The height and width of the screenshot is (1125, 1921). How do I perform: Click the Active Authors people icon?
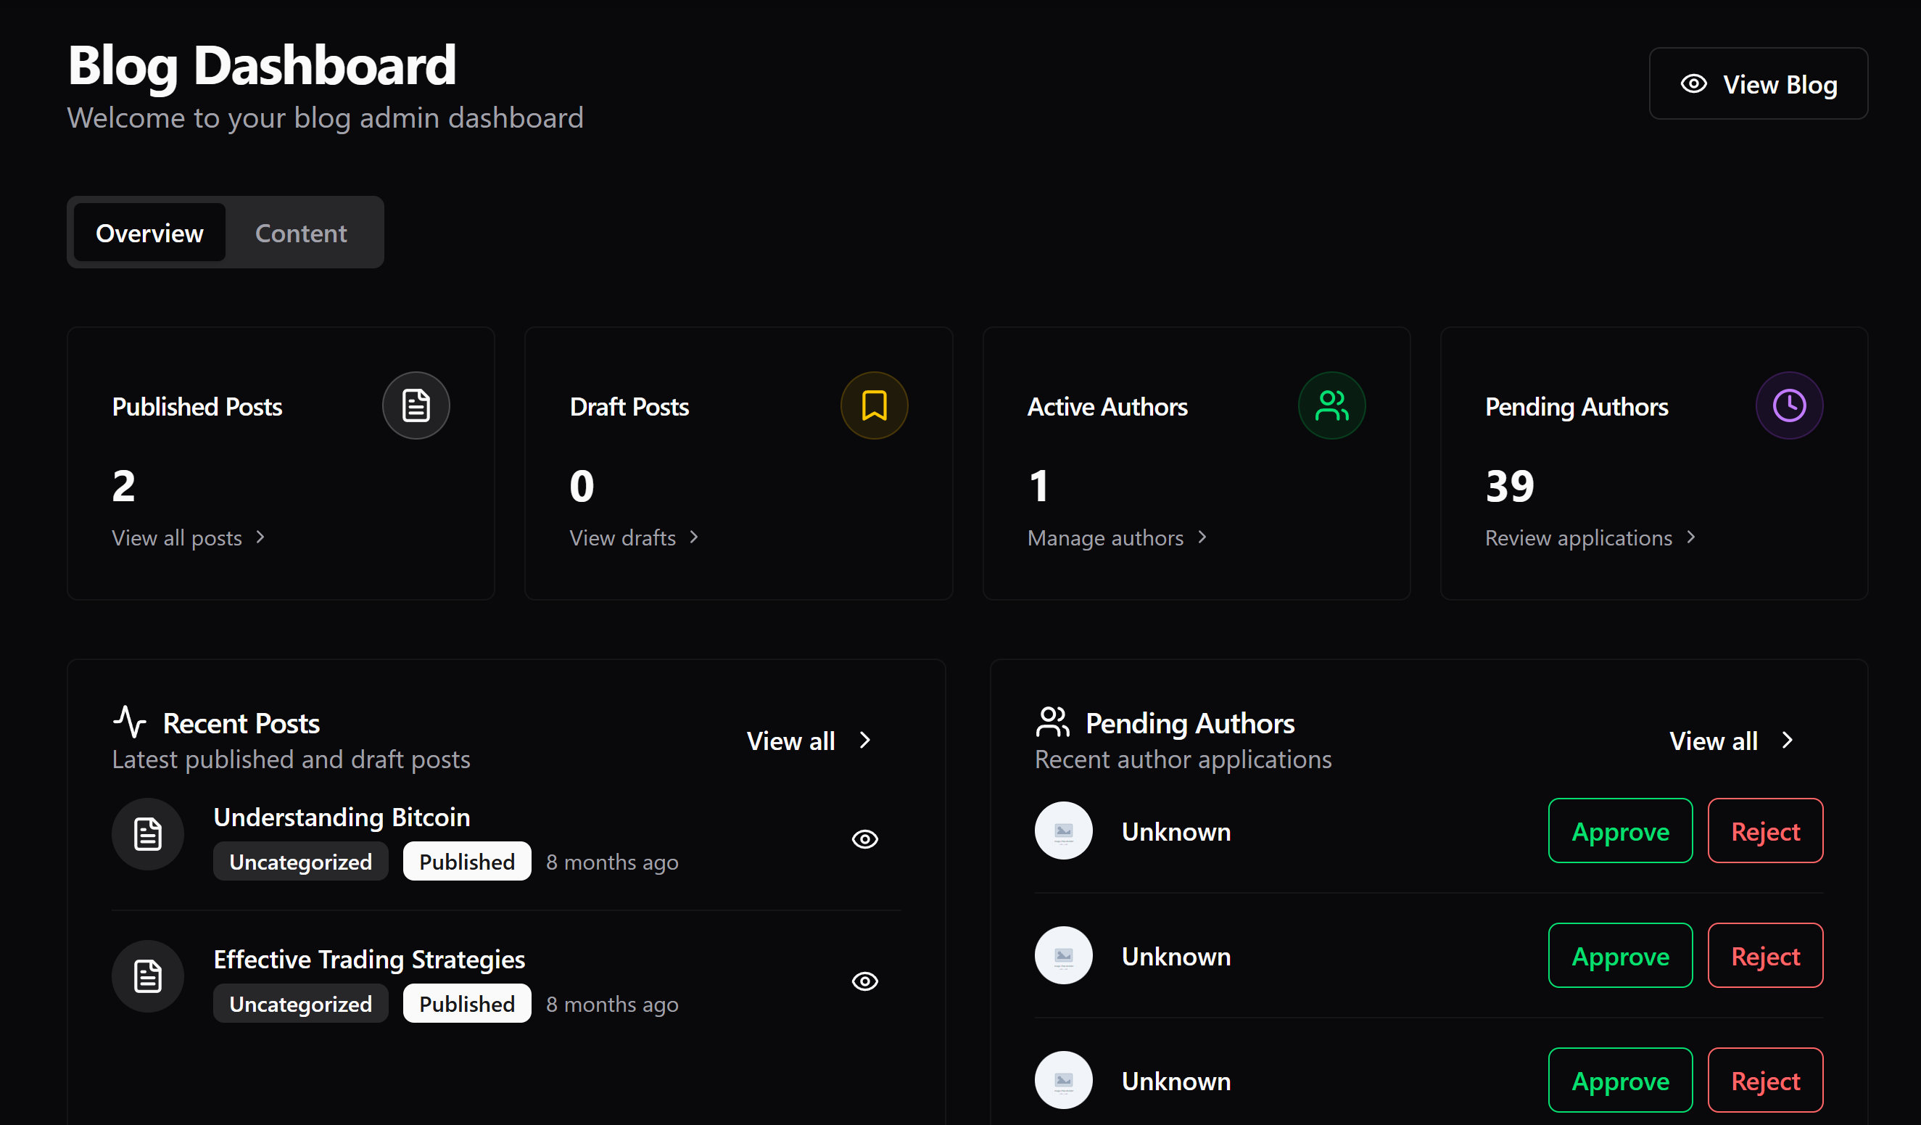(1331, 405)
